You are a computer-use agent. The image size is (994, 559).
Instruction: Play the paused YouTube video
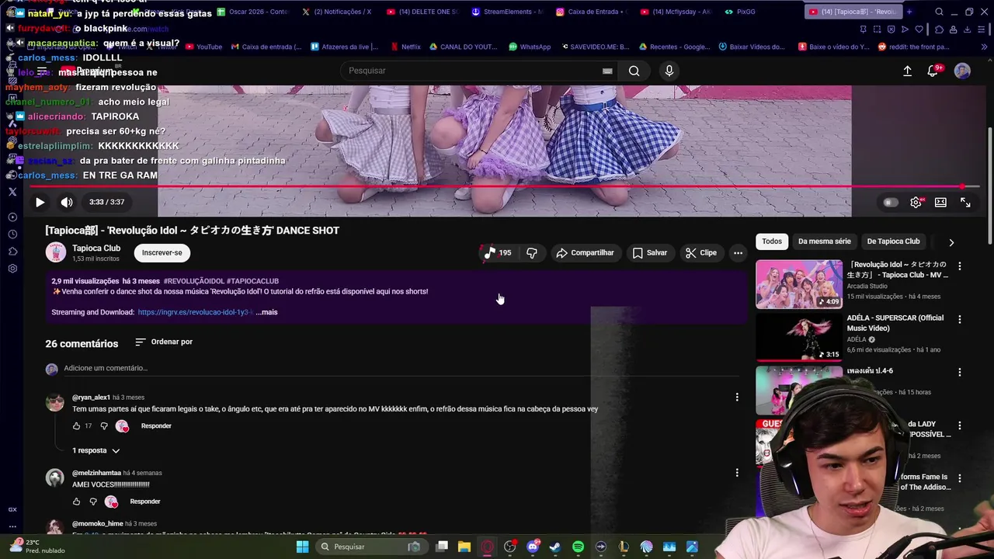[x=40, y=202]
